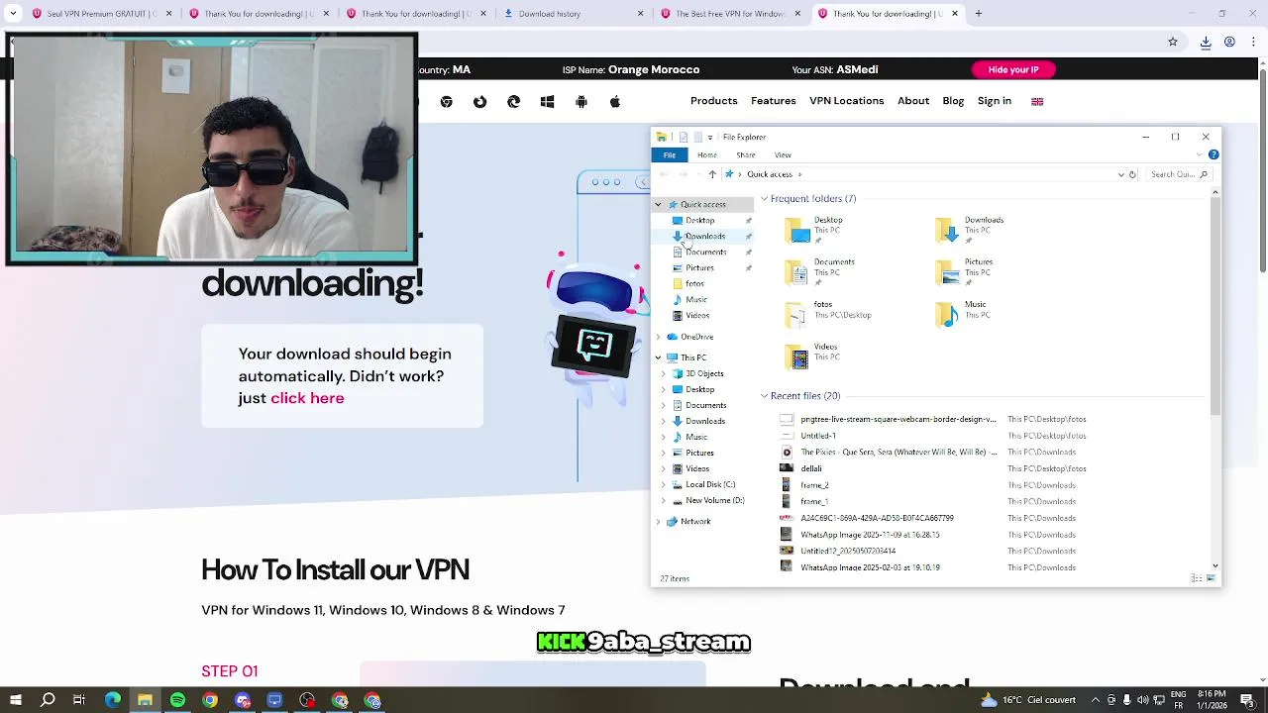
Task: Click the File Explorer help question-mark icon
Action: [x=1214, y=154]
